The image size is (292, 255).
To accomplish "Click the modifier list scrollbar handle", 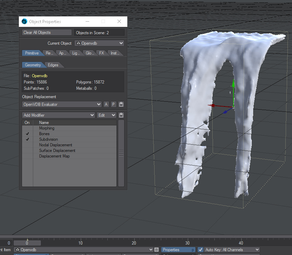I will point(121,153).
